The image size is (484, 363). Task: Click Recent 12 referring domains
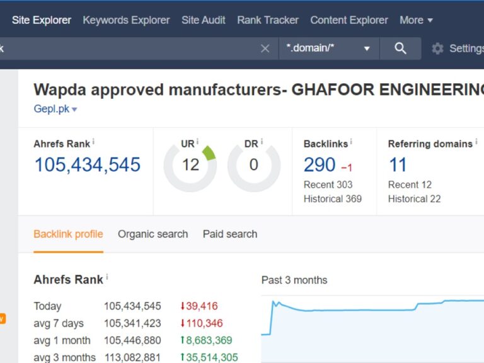pos(410,185)
